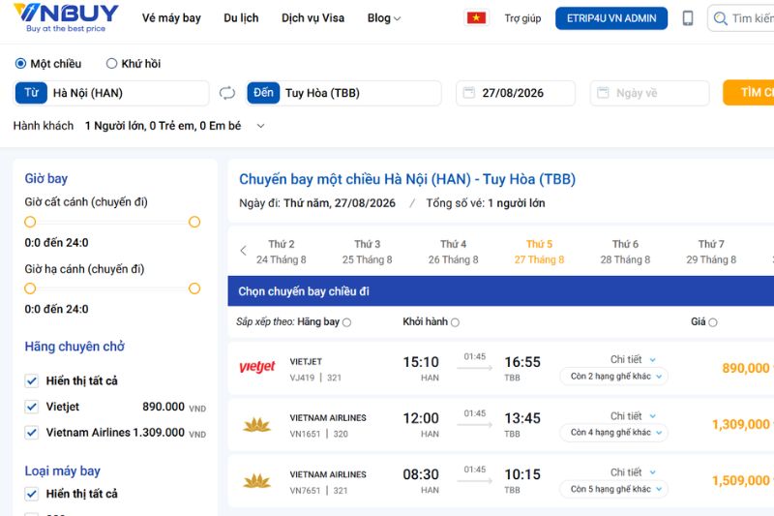Viewport: 774px width, 516px height.
Task: Select Thứ 5 27 Tháng 8 date tab
Action: 539,252
